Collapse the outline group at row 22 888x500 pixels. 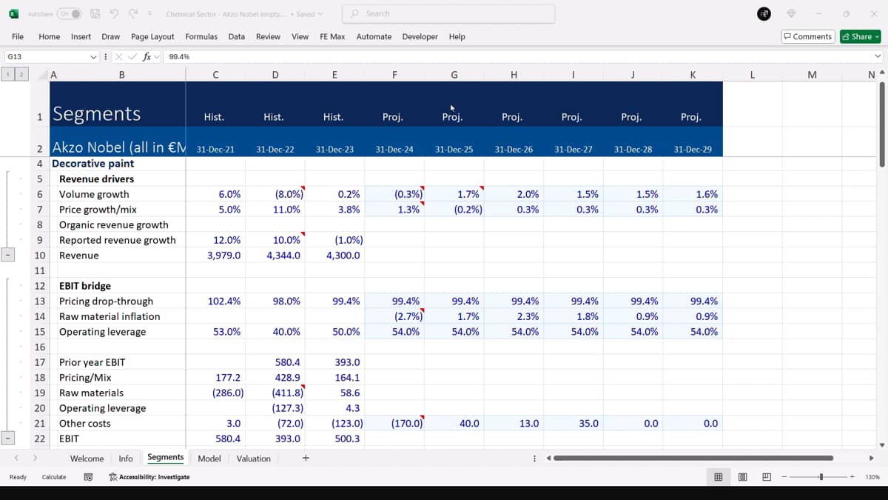(x=7, y=439)
